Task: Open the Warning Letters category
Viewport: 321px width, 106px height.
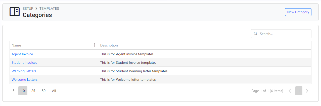Action: [x=24, y=71]
